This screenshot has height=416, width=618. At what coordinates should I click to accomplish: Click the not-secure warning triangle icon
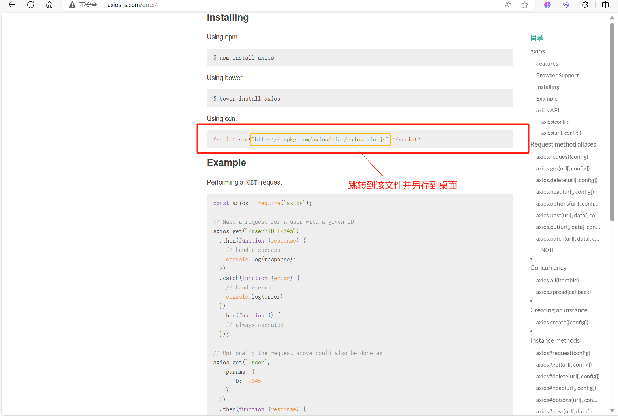pyautogui.click(x=72, y=5)
